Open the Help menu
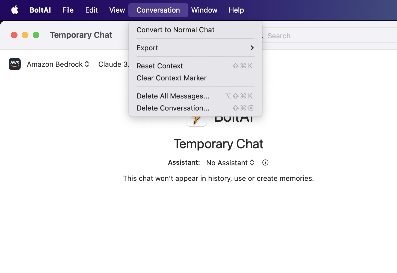The width and height of the screenshot is (397, 273). point(236,10)
